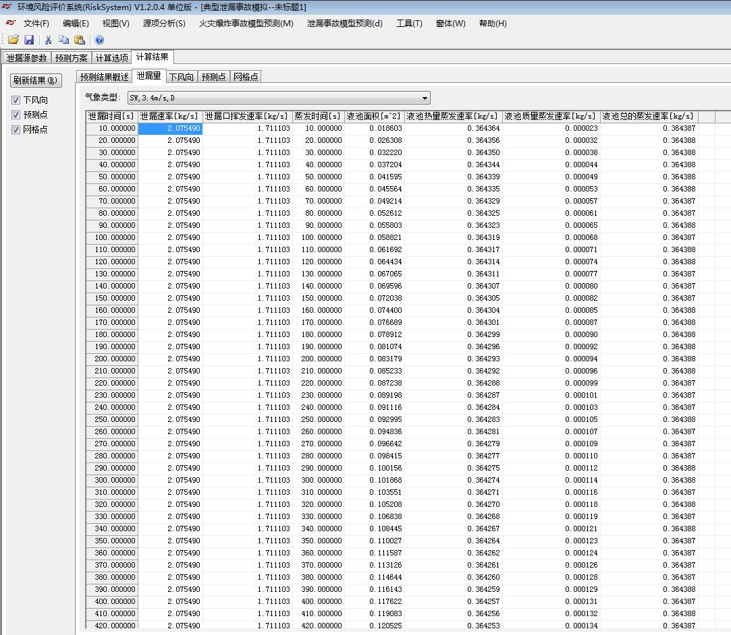Viewport: 731px width, 635px height.
Task: Click mass evaporation value 0.000134
Action: click(551, 626)
